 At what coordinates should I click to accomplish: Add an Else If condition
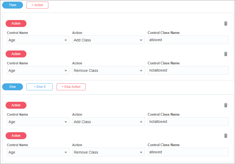[x=40, y=87]
